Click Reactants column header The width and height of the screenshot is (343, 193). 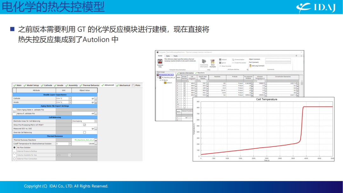tap(217, 77)
